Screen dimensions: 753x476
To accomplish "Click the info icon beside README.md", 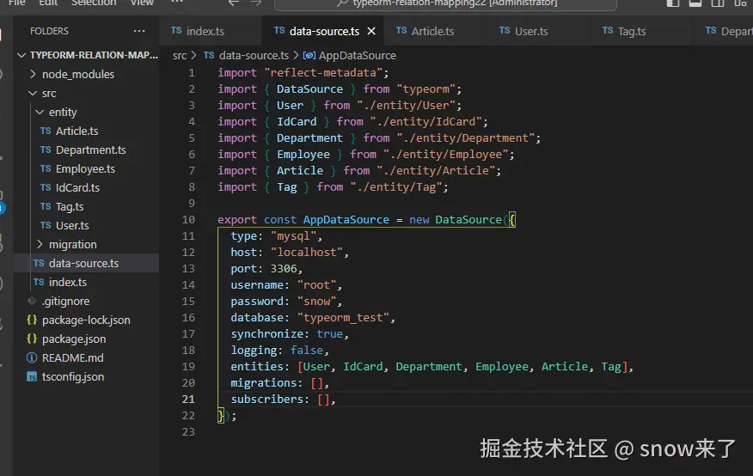I will tap(32, 358).
